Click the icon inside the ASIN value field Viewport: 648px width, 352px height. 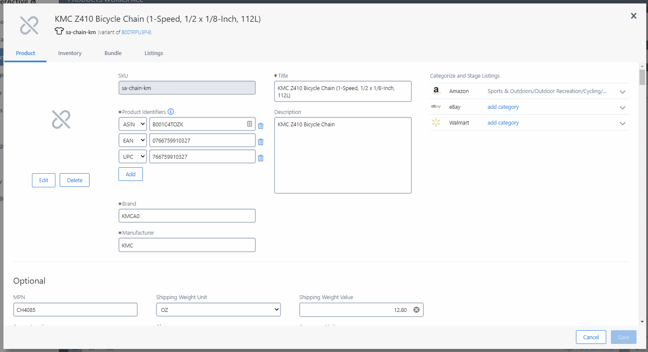[249, 124]
